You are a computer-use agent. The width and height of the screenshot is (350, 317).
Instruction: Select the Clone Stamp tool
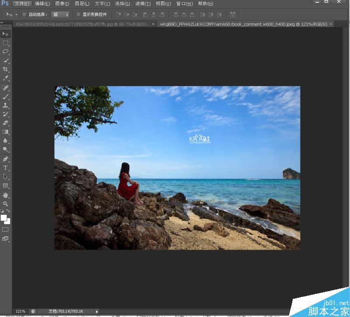[x=5, y=105]
